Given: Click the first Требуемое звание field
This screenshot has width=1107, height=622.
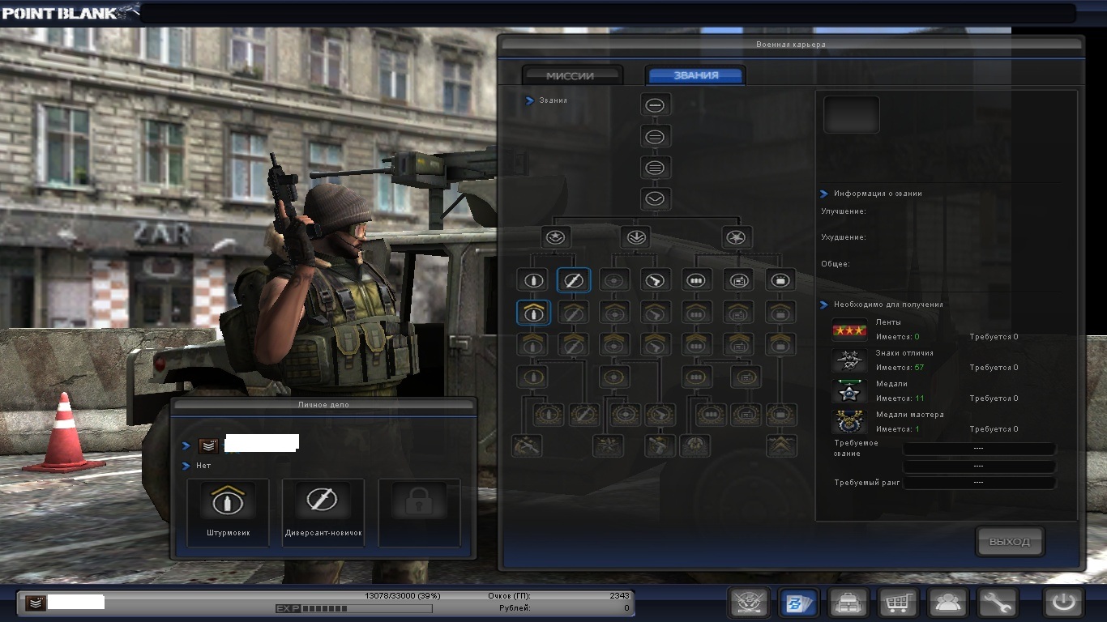Looking at the screenshot, I should click(979, 449).
